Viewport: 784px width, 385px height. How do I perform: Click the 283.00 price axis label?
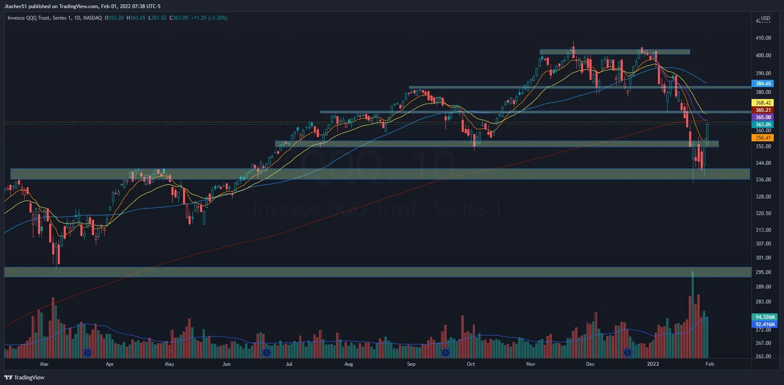coord(763,302)
